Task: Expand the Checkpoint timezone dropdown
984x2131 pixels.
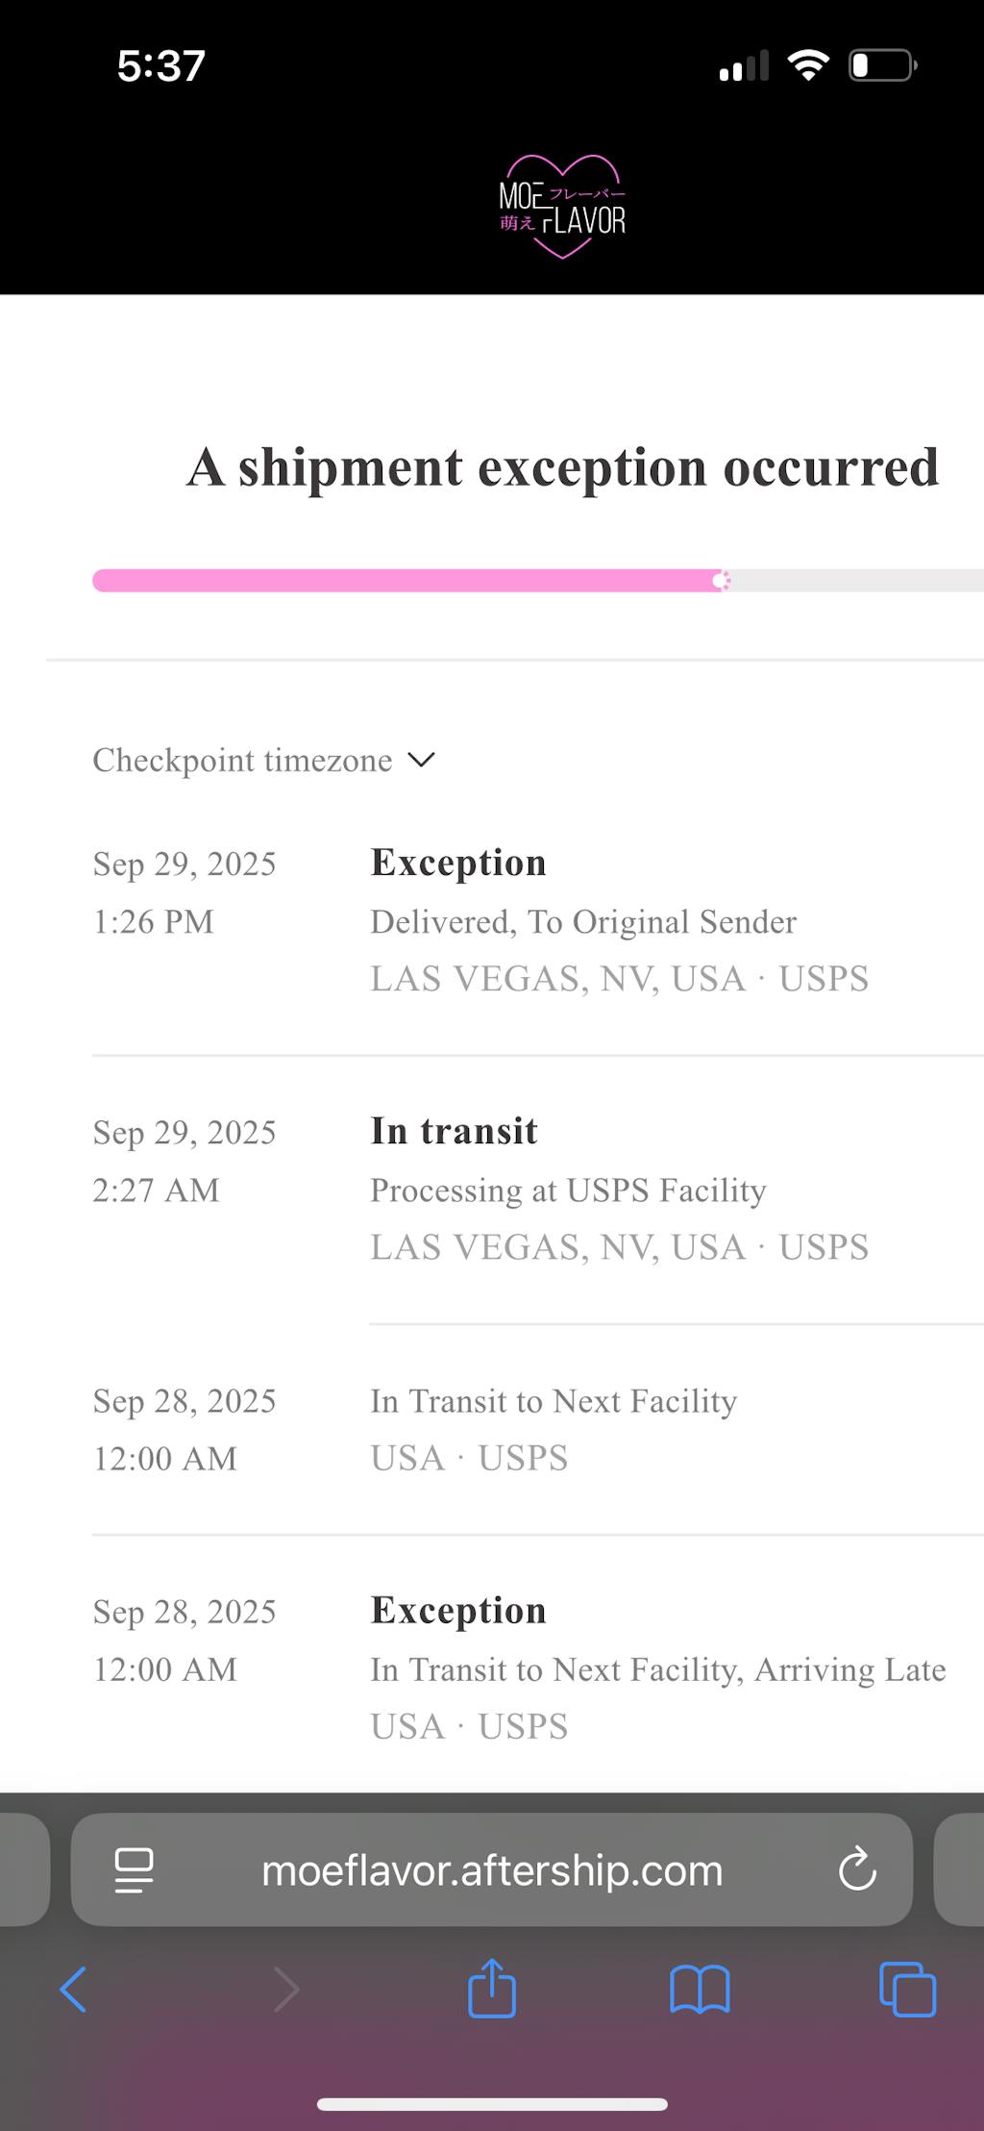Action: tap(243, 761)
